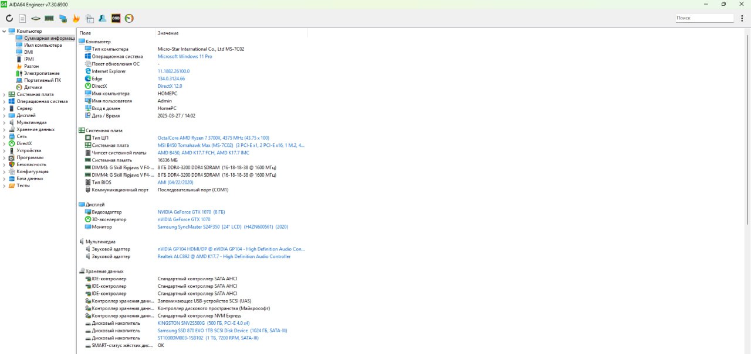Click the monitor diagnostics toolbar icon
The image size is (751, 354).
point(63,18)
